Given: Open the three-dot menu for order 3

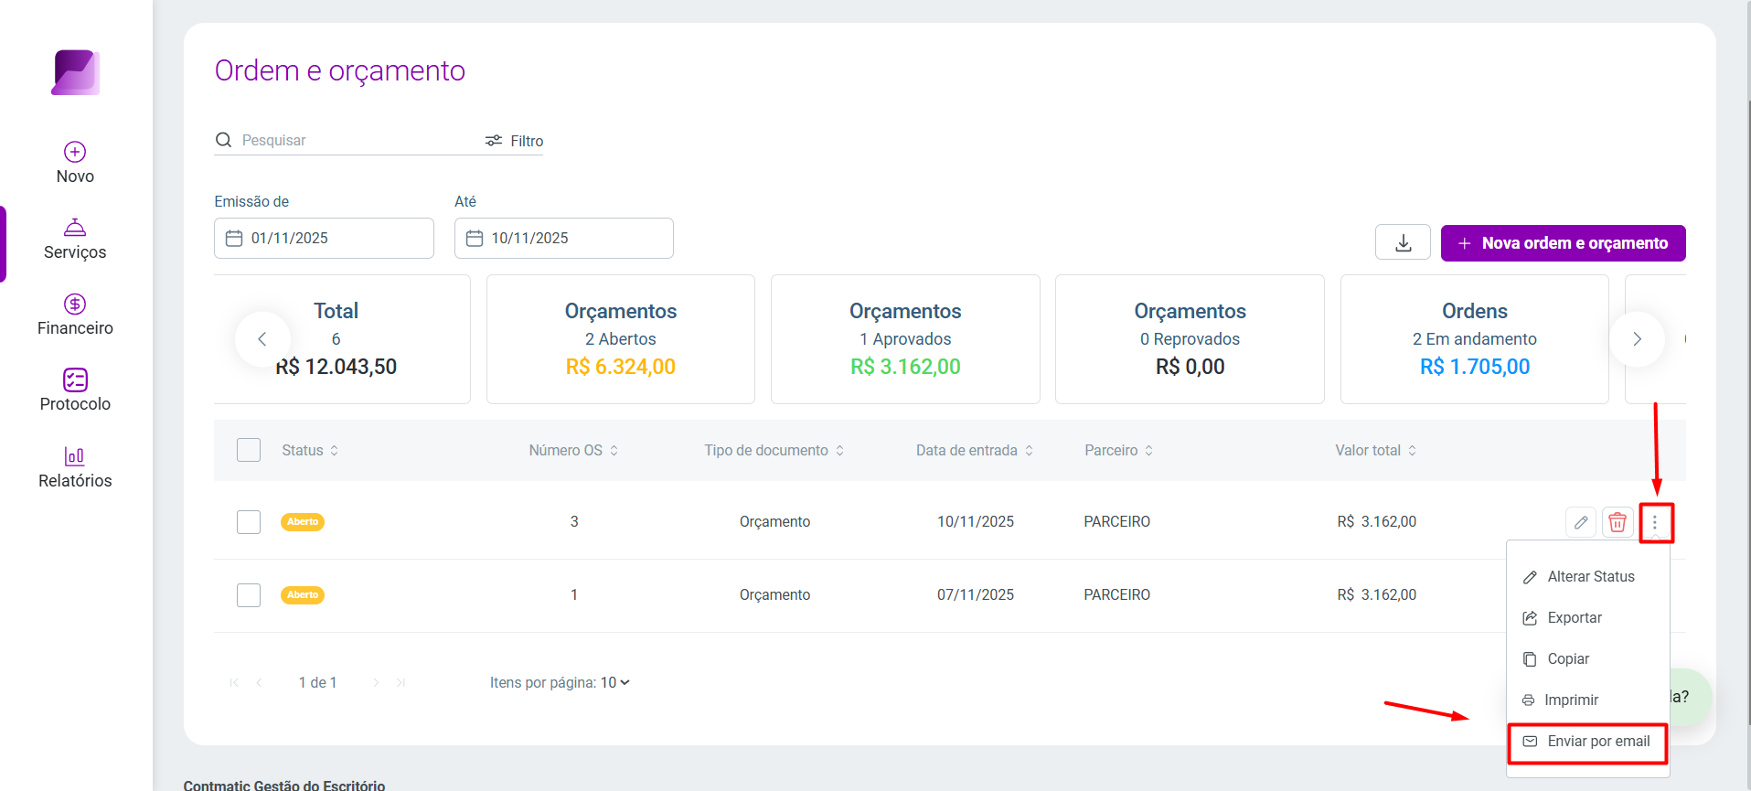Looking at the screenshot, I should click(x=1655, y=522).
